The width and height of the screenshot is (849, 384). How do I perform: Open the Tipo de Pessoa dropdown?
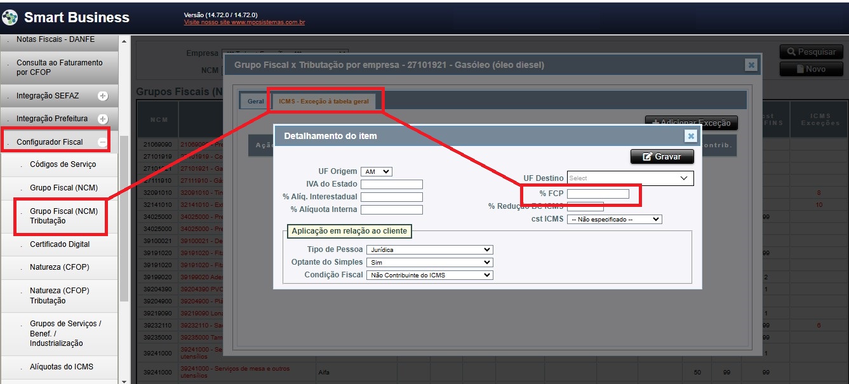pos(429,250)
